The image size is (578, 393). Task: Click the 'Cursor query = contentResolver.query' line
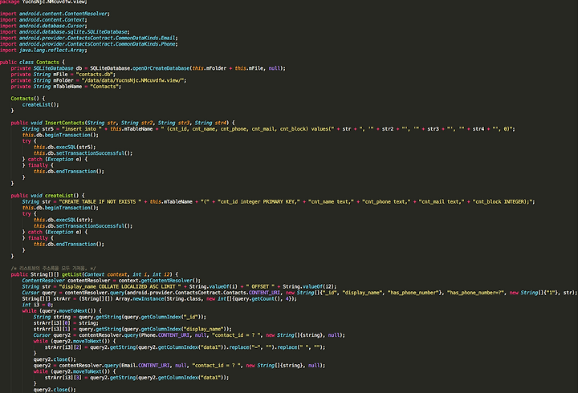pos(299,293)
